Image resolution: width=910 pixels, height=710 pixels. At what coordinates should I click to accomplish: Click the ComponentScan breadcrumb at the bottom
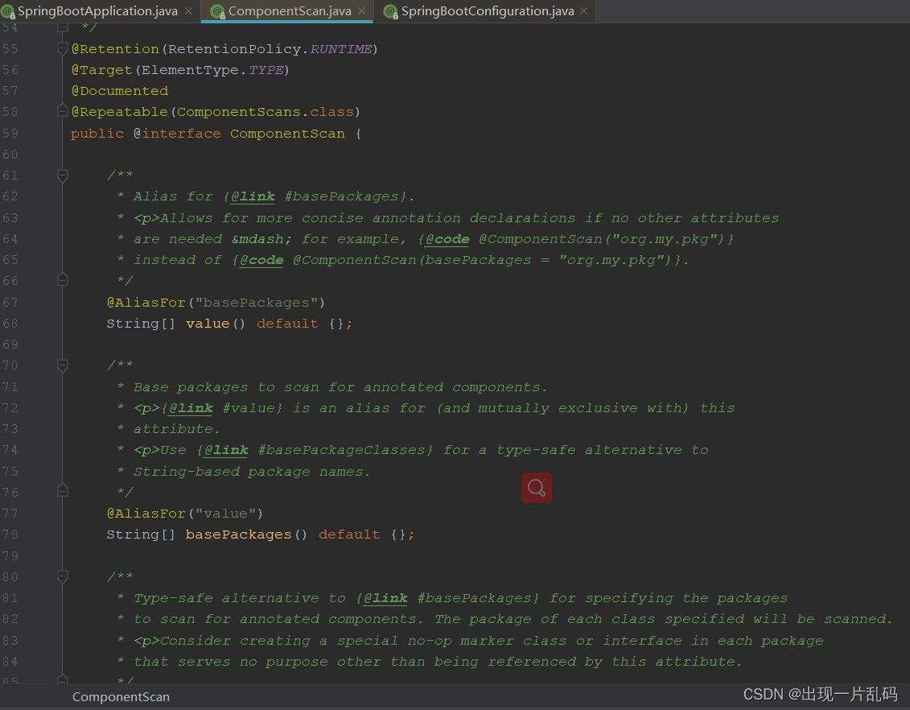point(121,696)
